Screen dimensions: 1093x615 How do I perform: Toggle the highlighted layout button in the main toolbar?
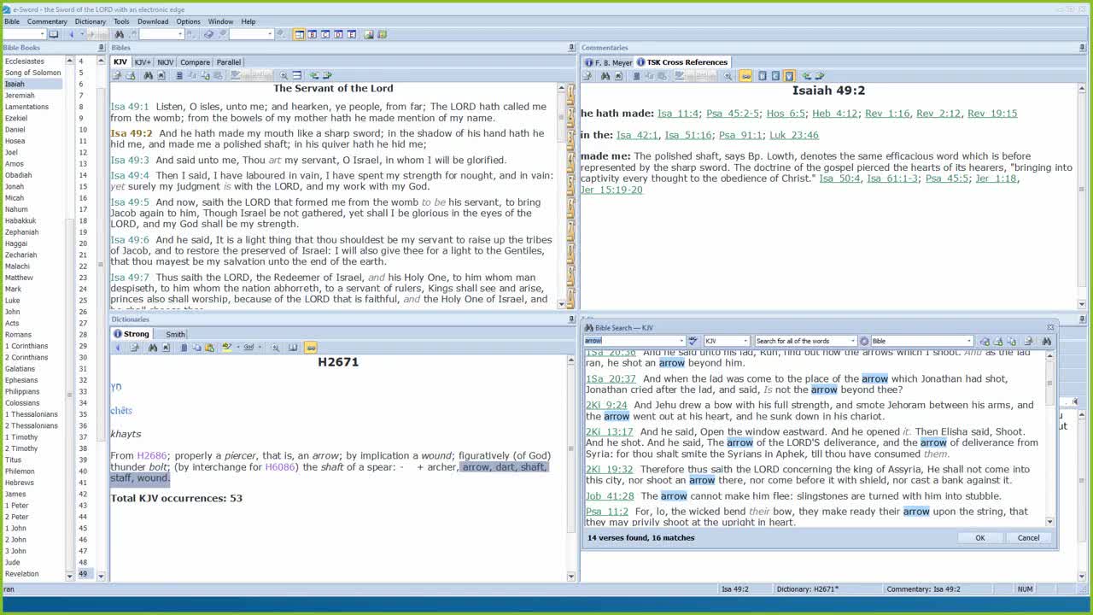pyautogui.click(x=299, y=34)
